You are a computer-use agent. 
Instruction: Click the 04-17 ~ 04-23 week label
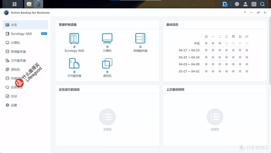click(x=189, y=50)
